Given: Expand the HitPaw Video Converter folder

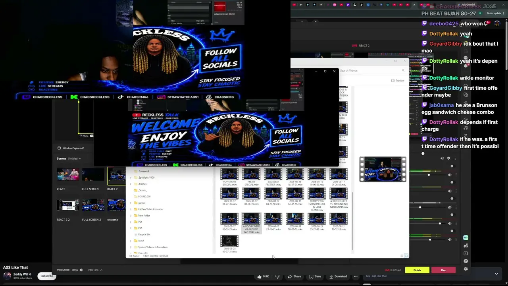Looking at the screenshot, I should 131,209.
